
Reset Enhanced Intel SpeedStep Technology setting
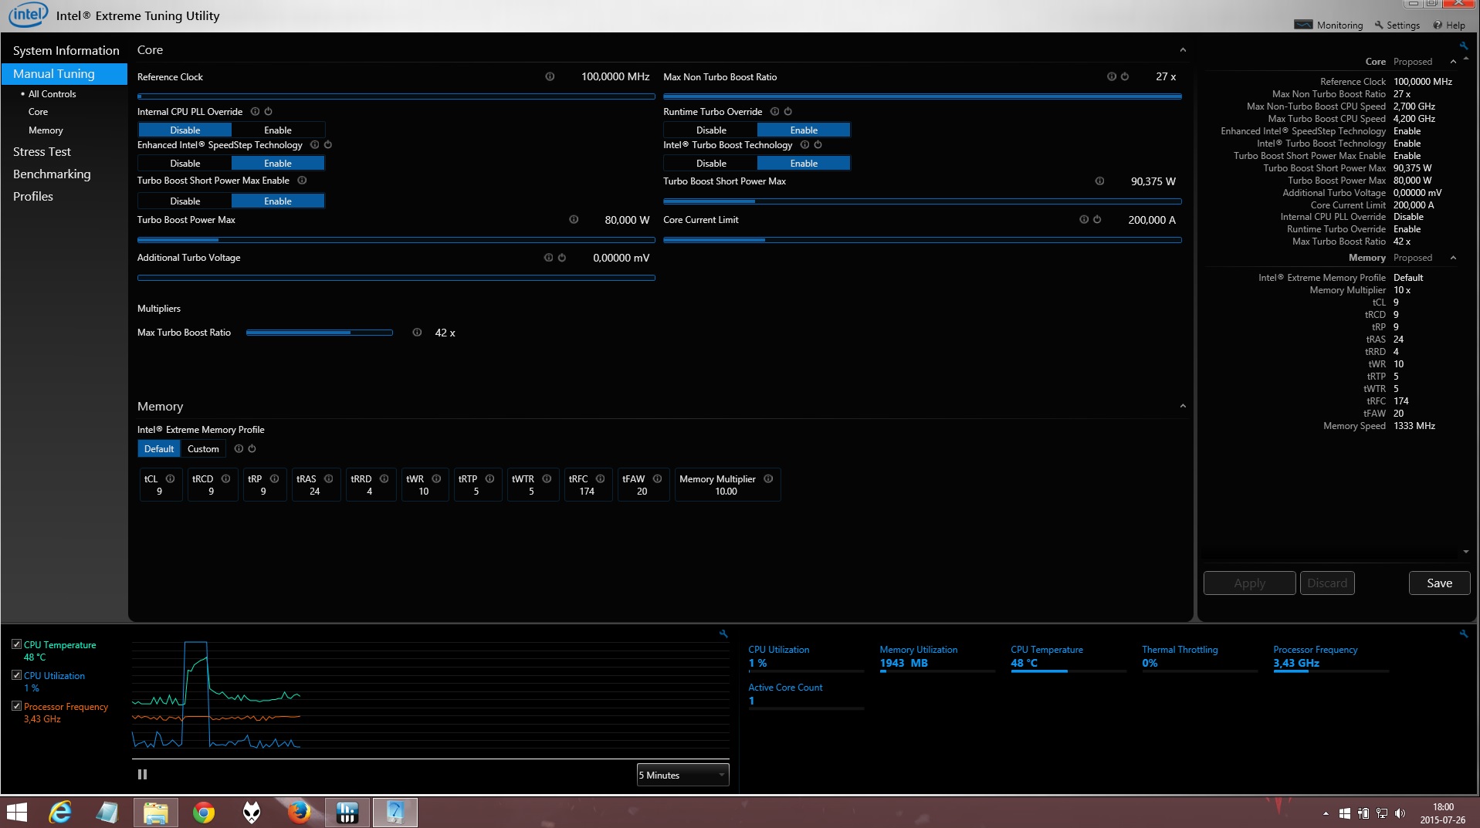pos(327,144)
